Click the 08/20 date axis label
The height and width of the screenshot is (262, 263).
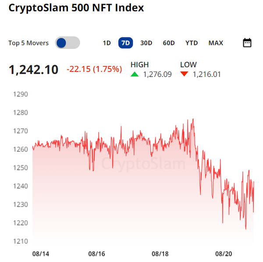[x=224, y=254]
